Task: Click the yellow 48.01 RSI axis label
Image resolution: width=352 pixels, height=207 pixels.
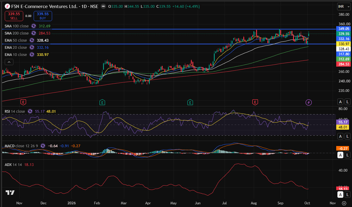Action: pyautogui.click(x=343, y=127)
